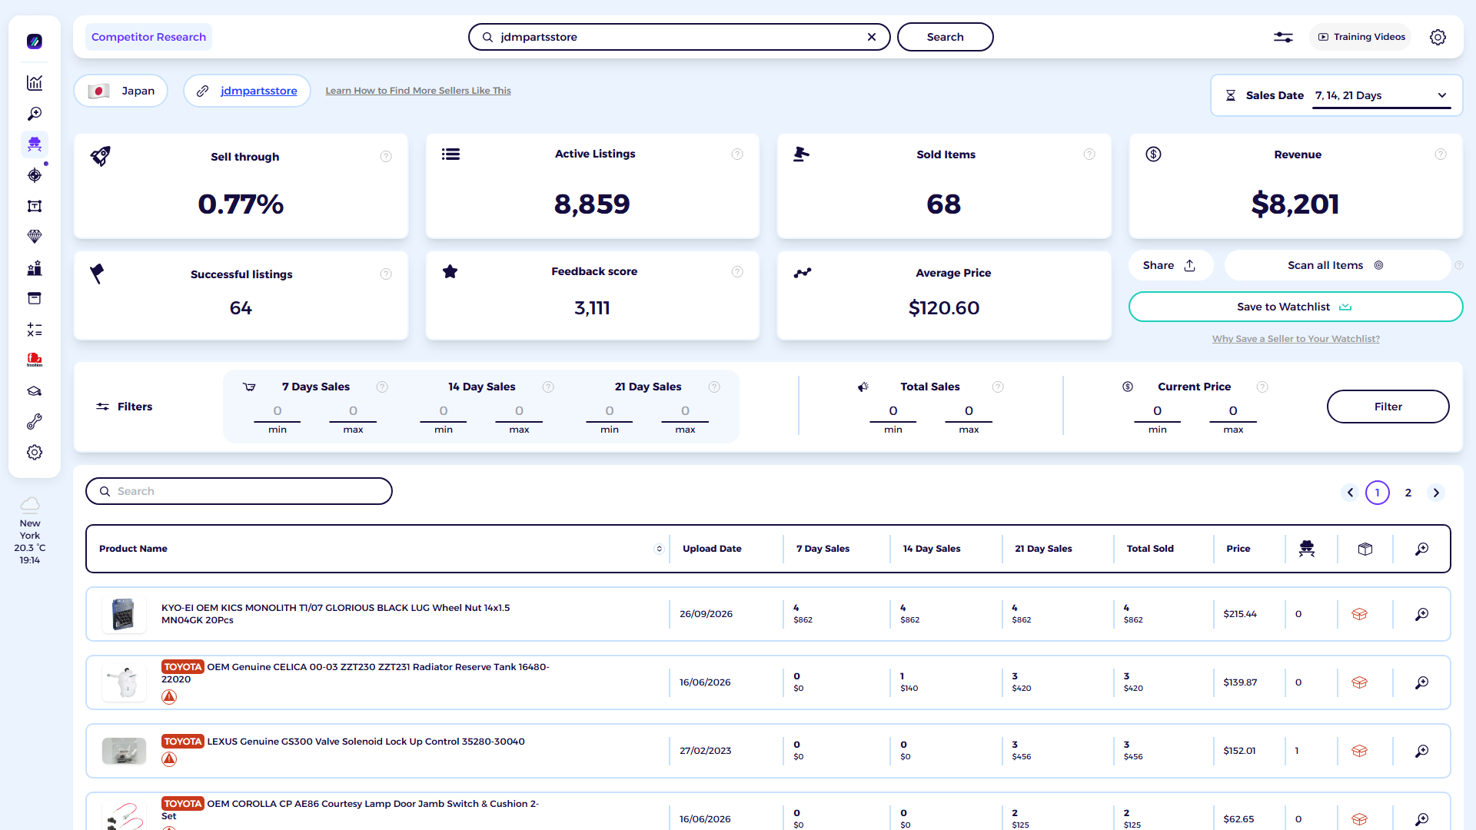Sort by Total Sold column header
Image resolution: width=1476 pixels, height=830 pixels.
coord(1150,549)
